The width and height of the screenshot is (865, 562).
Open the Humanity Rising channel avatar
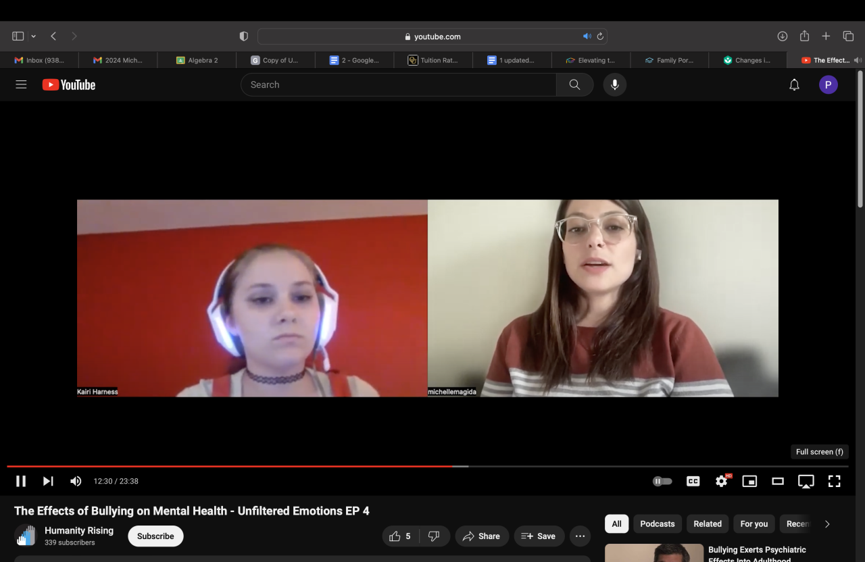pos(26,536)
